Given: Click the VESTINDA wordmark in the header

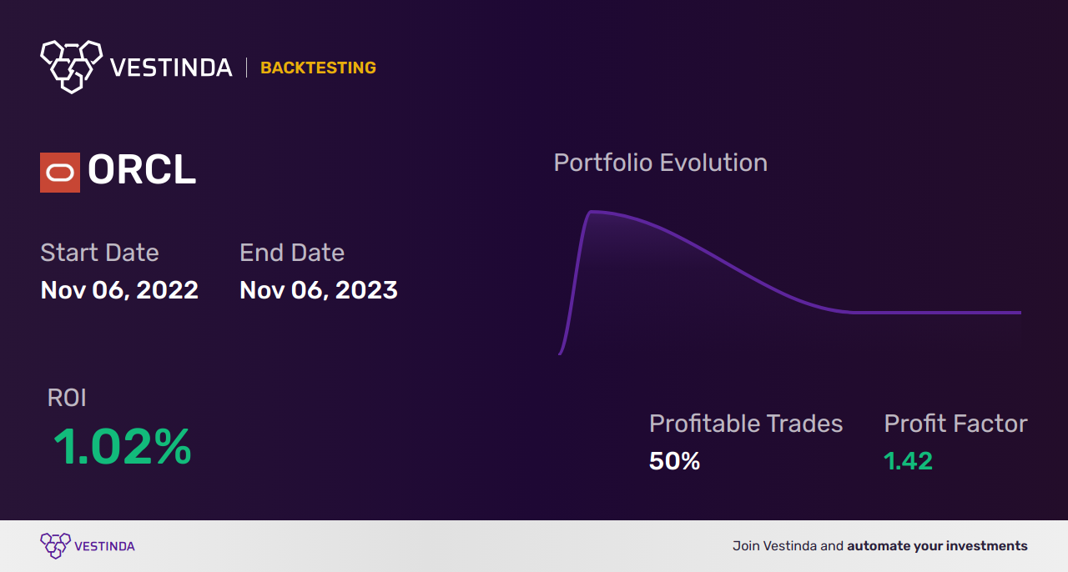Looking at the screenshot, I should pos(171,68).
